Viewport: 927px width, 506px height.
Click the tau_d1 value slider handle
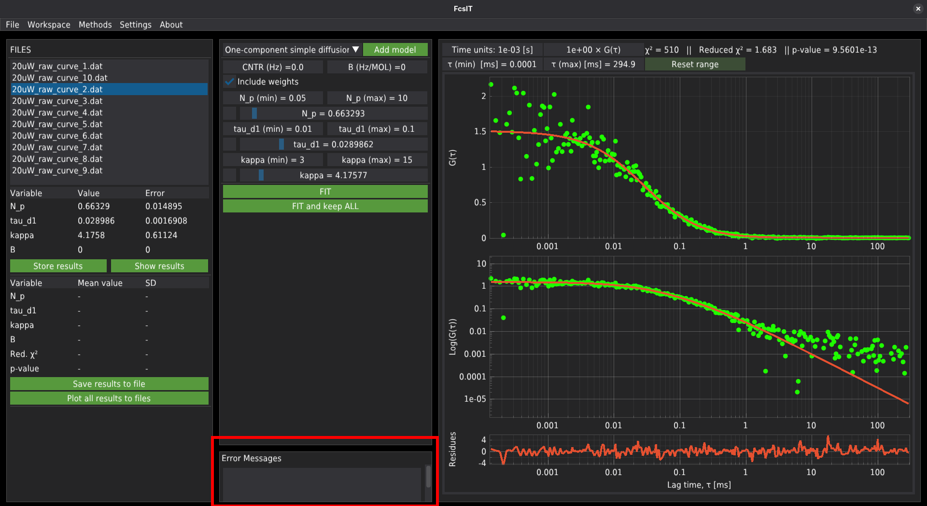[x=281, y=144]
